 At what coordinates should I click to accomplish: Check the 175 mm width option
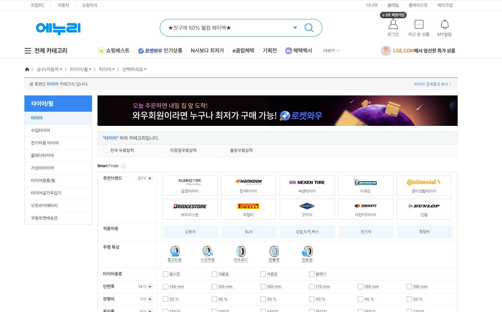tap(312, 287)
